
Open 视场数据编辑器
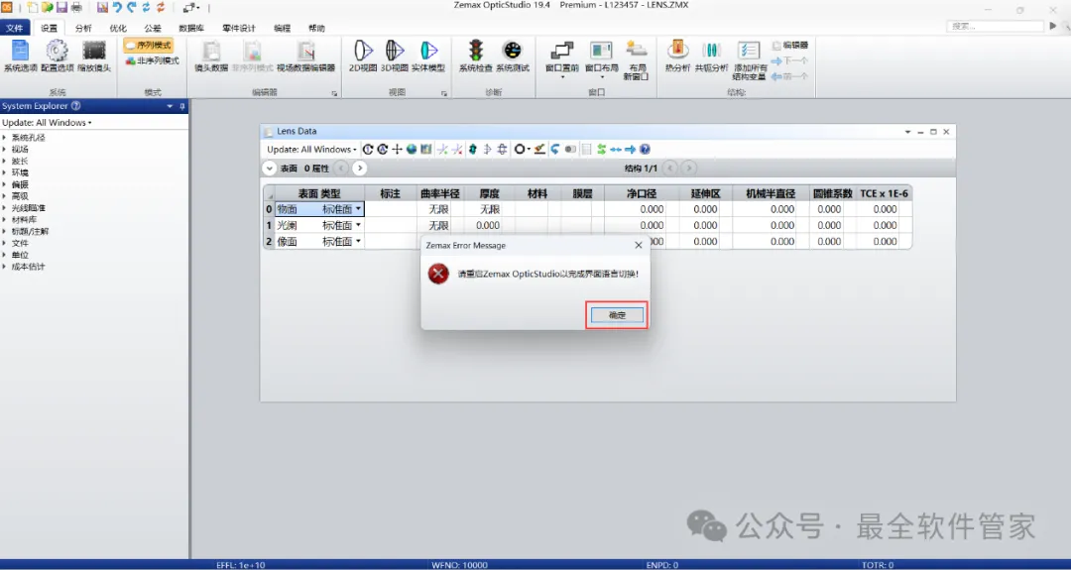click(305, 56)
